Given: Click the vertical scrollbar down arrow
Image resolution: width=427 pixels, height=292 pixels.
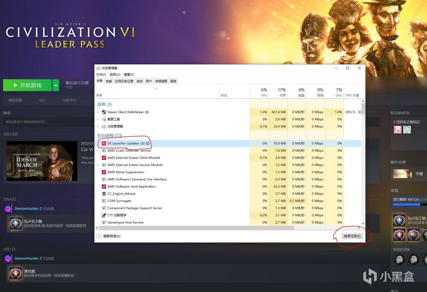Looking at the screenshot, I should [363, 224].
